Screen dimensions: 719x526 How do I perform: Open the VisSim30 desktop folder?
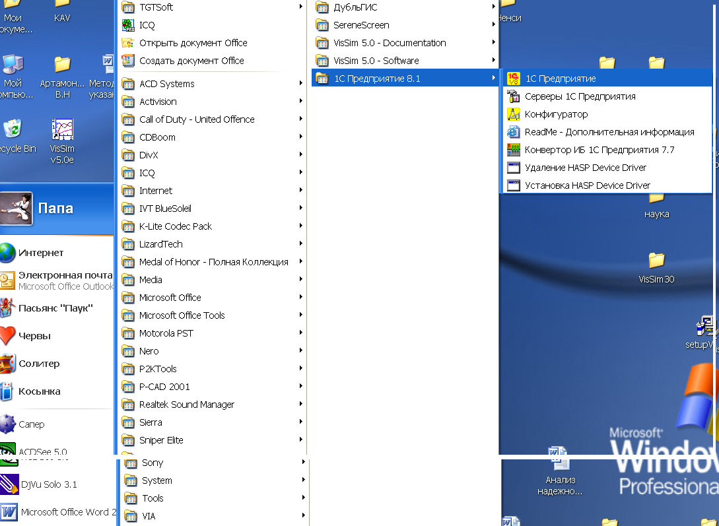point(657,267)
